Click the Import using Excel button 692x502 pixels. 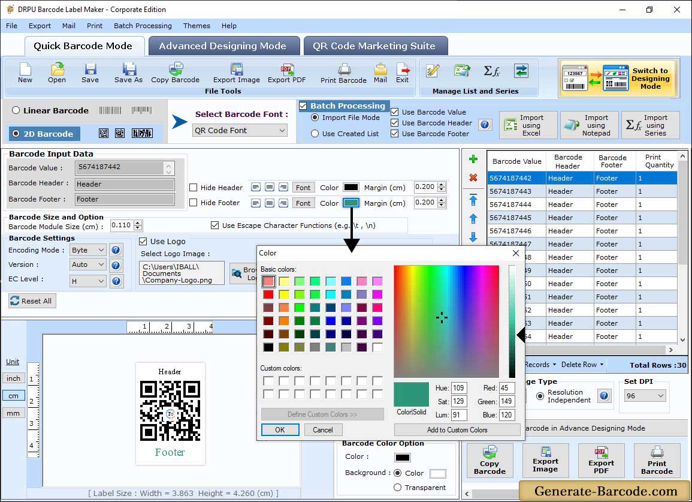(528, 125)
